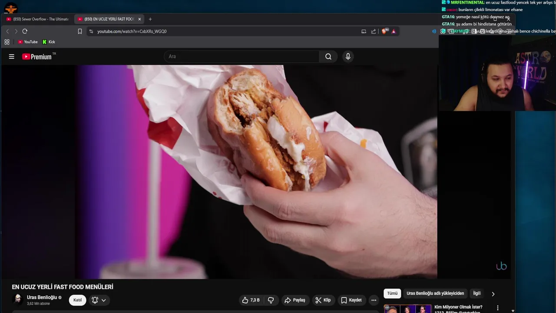Select Uras Benlioğlu adlı yükleyiciden chip

click(435, 293)
